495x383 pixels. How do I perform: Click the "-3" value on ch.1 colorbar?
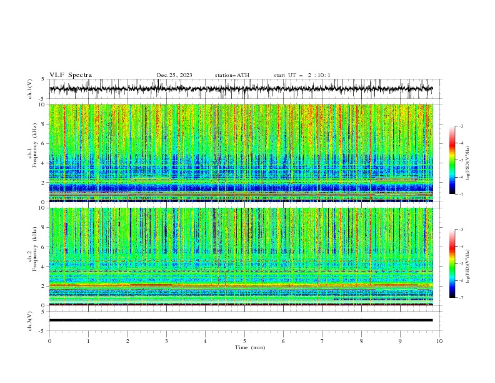[x=461, y=126]
